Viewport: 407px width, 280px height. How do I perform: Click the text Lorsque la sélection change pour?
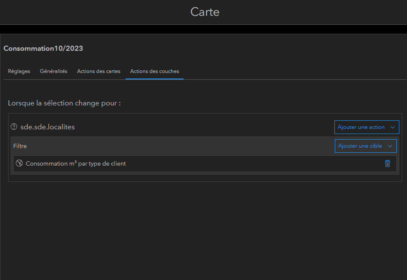[64, 103]
